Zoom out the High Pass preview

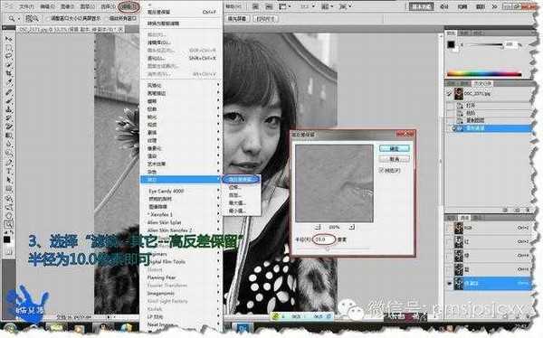(x=319, y=227)
